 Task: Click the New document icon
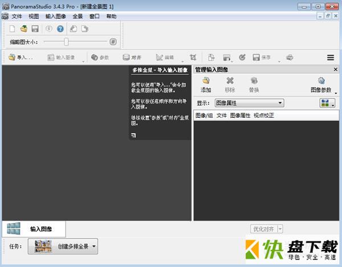pyautogui.click(x=12, y=28)
